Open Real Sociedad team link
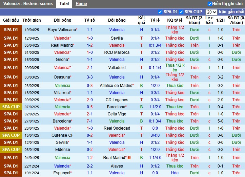Image resolution: width=245 pixels, height=177 pixels. pyautogui.click(x=117, y=128)
